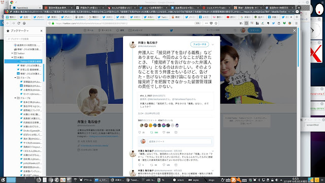Open the Firefox home page
Viewport: 325px width, 183px height.
point(24,23)
